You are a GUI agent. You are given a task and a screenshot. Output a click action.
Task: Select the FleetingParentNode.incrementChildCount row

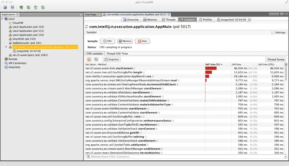coord(185,84)
